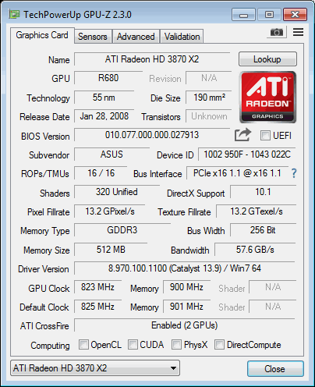Click the Lookup button
This screenshot has width=315, height=387.
point(267,59)
